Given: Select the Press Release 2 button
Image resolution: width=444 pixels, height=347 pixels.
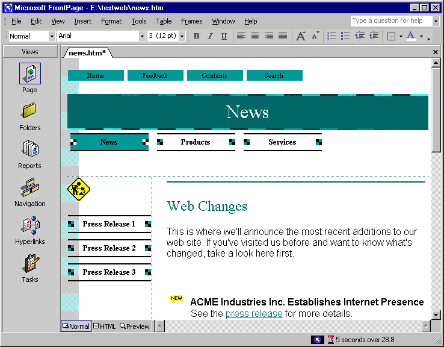Looking at the screenshot, I should (109, 248).
